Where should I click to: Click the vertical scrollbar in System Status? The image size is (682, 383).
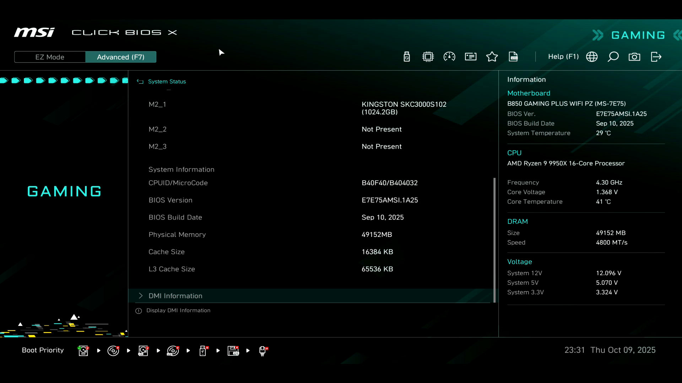(x=494, y=240)
